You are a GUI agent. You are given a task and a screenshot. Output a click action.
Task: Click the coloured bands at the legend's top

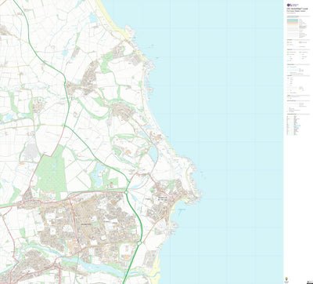point(293,21)
